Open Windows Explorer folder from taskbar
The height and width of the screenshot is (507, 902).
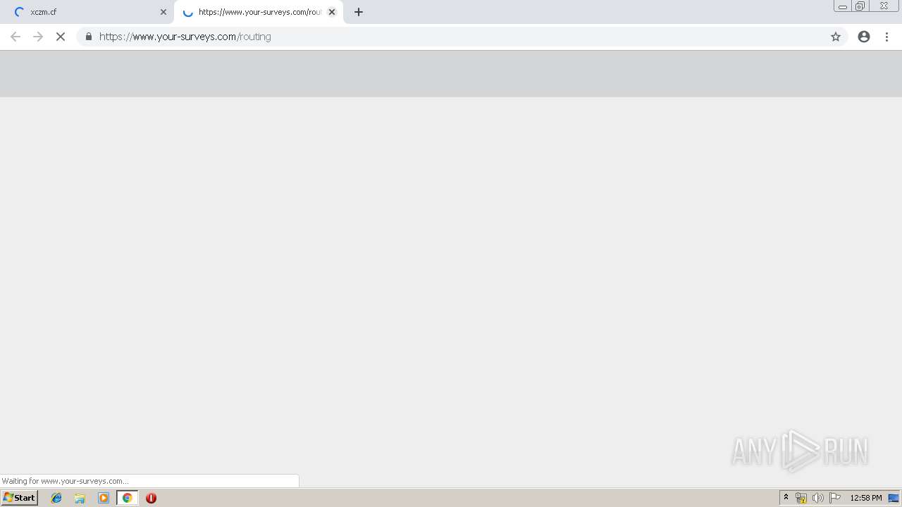click(80, 498)
